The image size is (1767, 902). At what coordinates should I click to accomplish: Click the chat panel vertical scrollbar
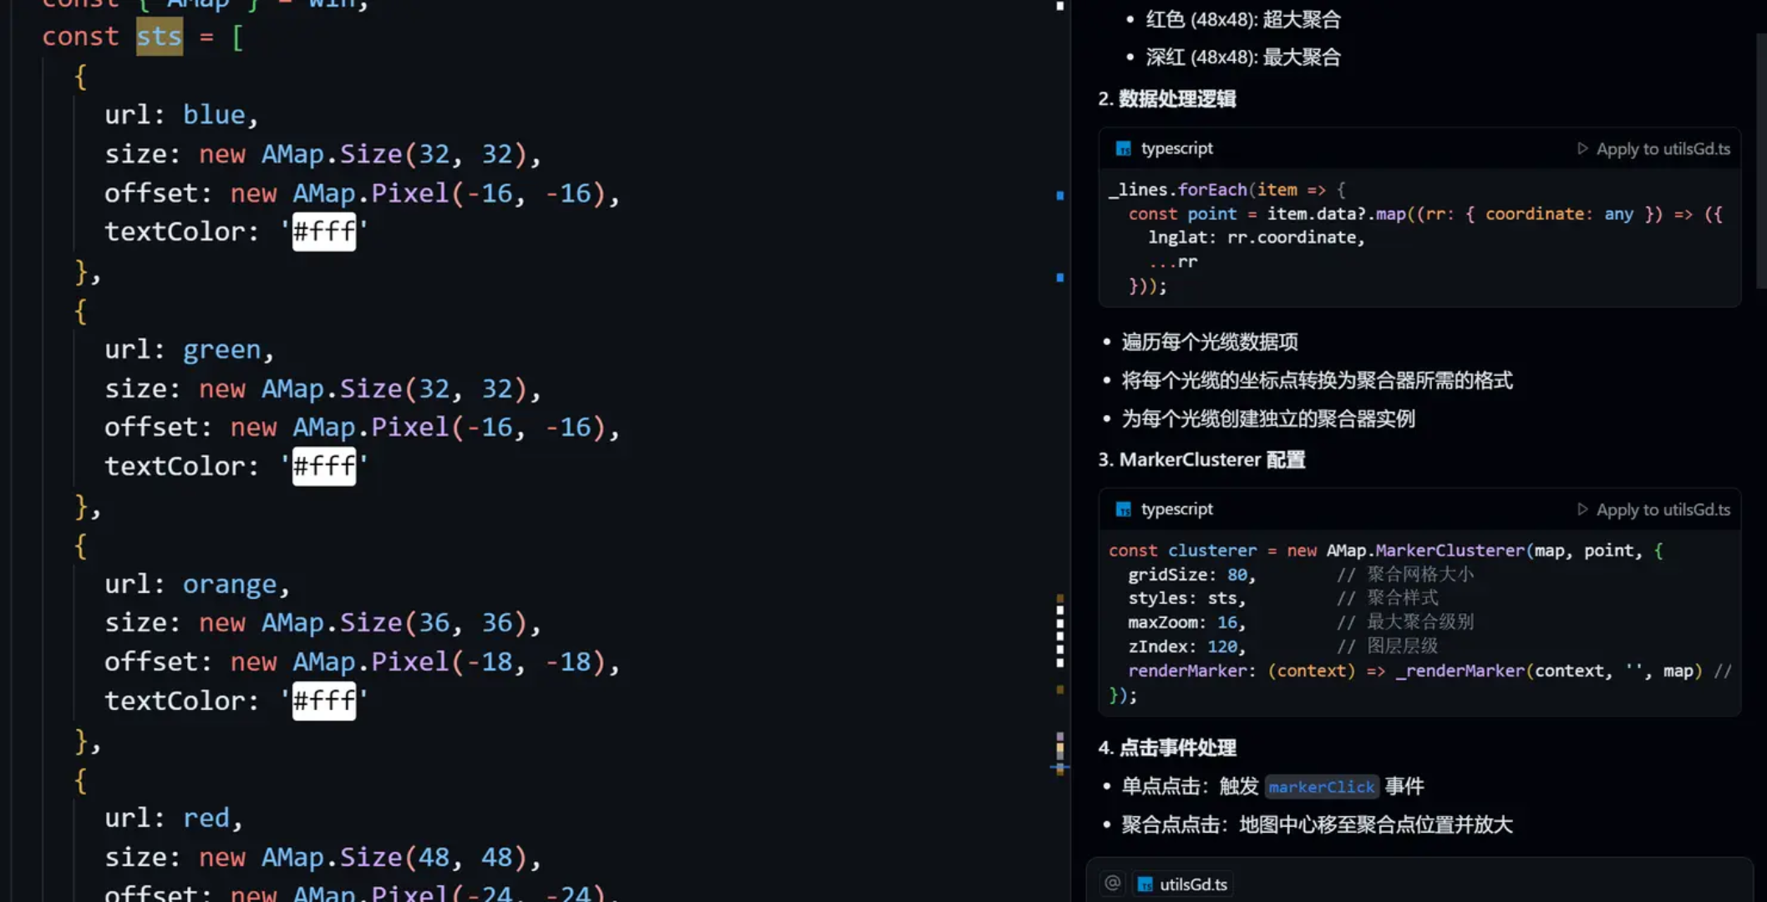click(x=1761, y=159)
